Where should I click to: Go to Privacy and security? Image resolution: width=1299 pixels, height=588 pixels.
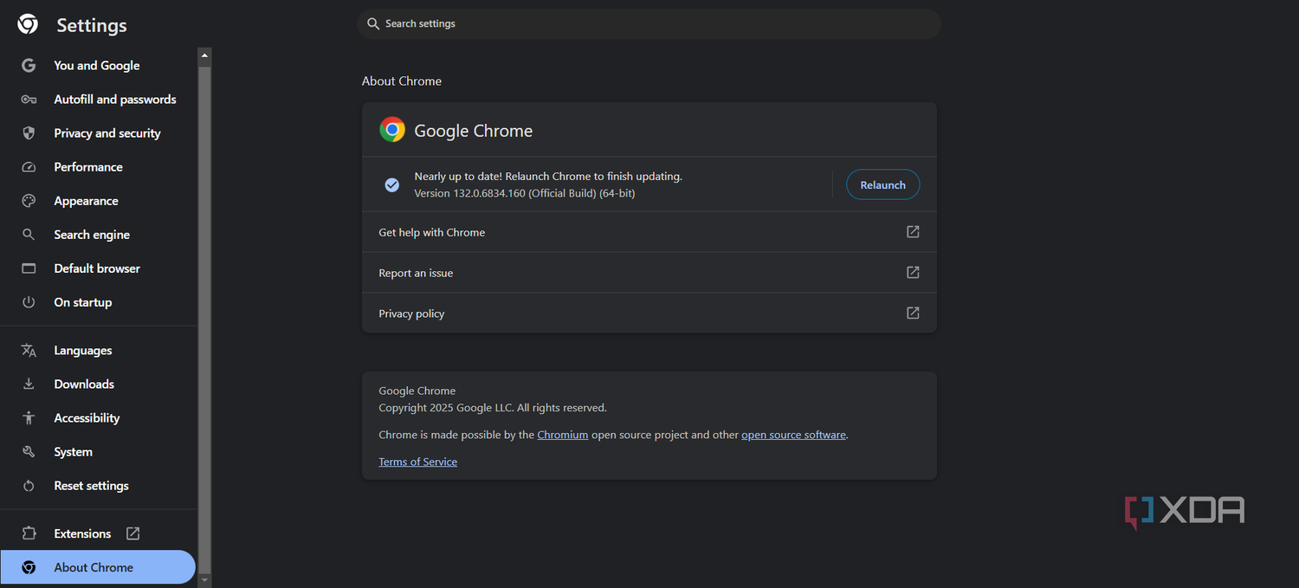pyautogui.click(x=99, y=133)
